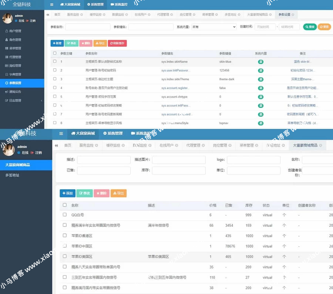
Task: Select the checkbox for the QQ白号 product row
Action: click(65, 215)
